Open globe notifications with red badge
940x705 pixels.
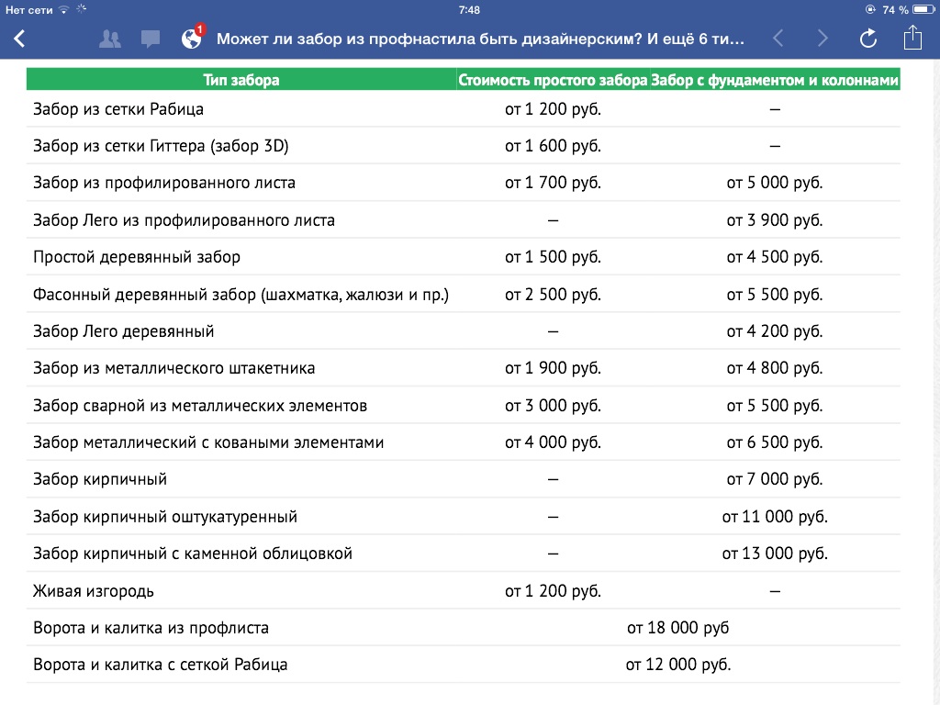[193, 37]
